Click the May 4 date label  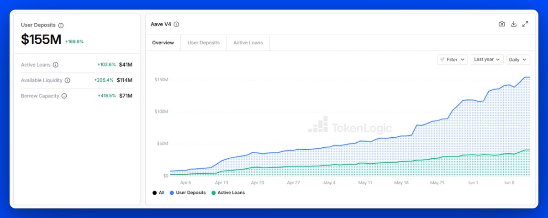pyautogui.click(x=329, y=182)
